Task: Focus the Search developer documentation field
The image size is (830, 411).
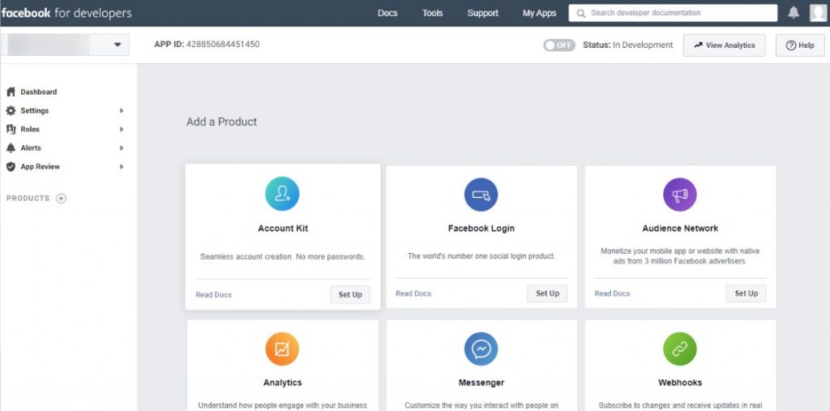Action: 673,13
